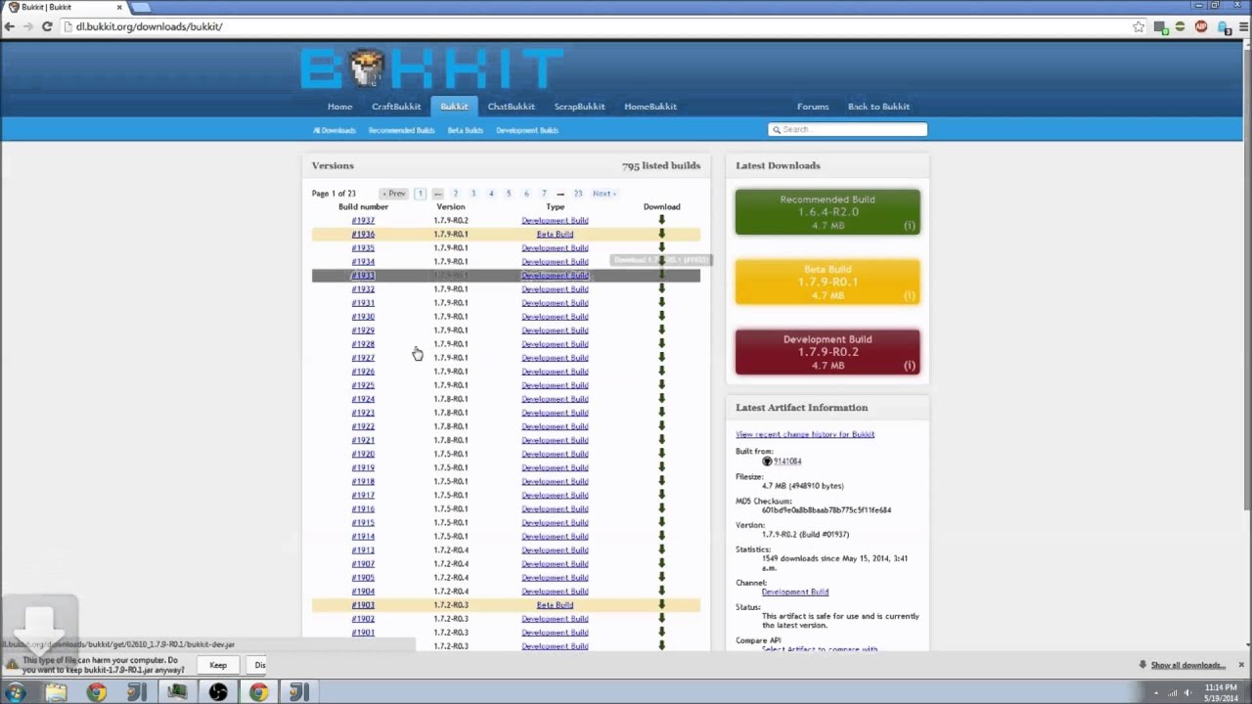Image resolution: width=1252 pixels, height=704 pixels.
Task: Open the Built from commit link
Action: click(x=787, y=462)
